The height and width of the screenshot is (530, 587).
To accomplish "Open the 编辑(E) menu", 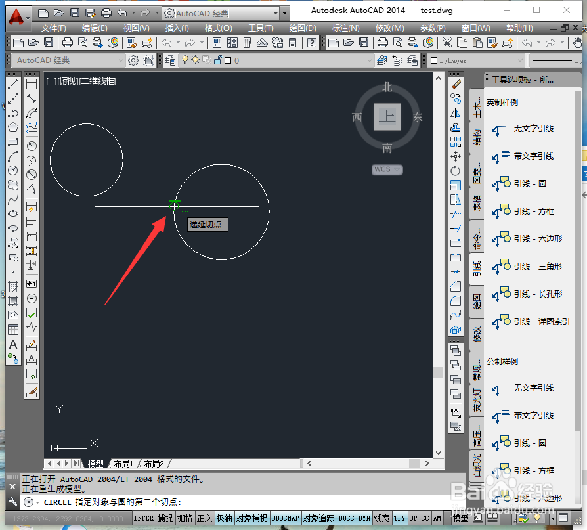I will [95, 28].
